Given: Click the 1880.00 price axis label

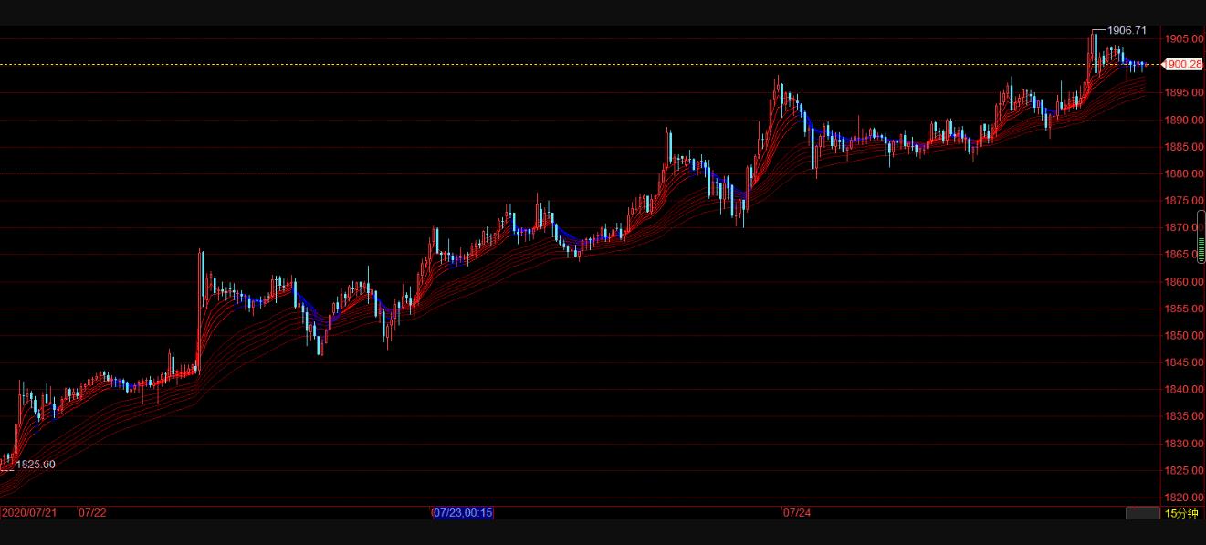Looking at the screenshot, I should pos(1183,173).
